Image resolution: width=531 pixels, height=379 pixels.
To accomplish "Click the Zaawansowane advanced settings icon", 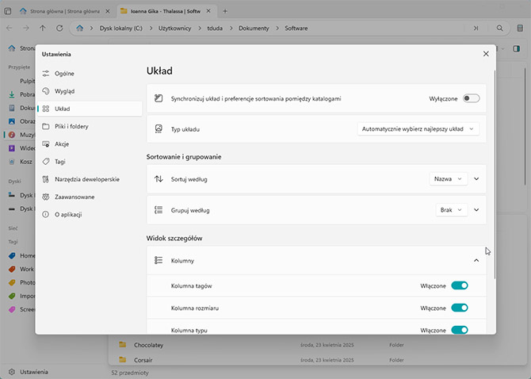I will pyautogui.click(x=47, y=197).
